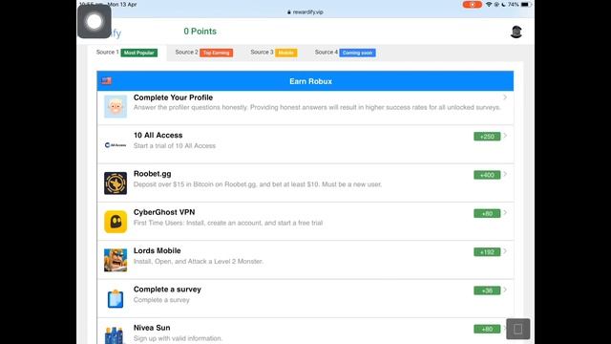
Task: Open the Roobet.gg offer title
Action: (153, 174)
